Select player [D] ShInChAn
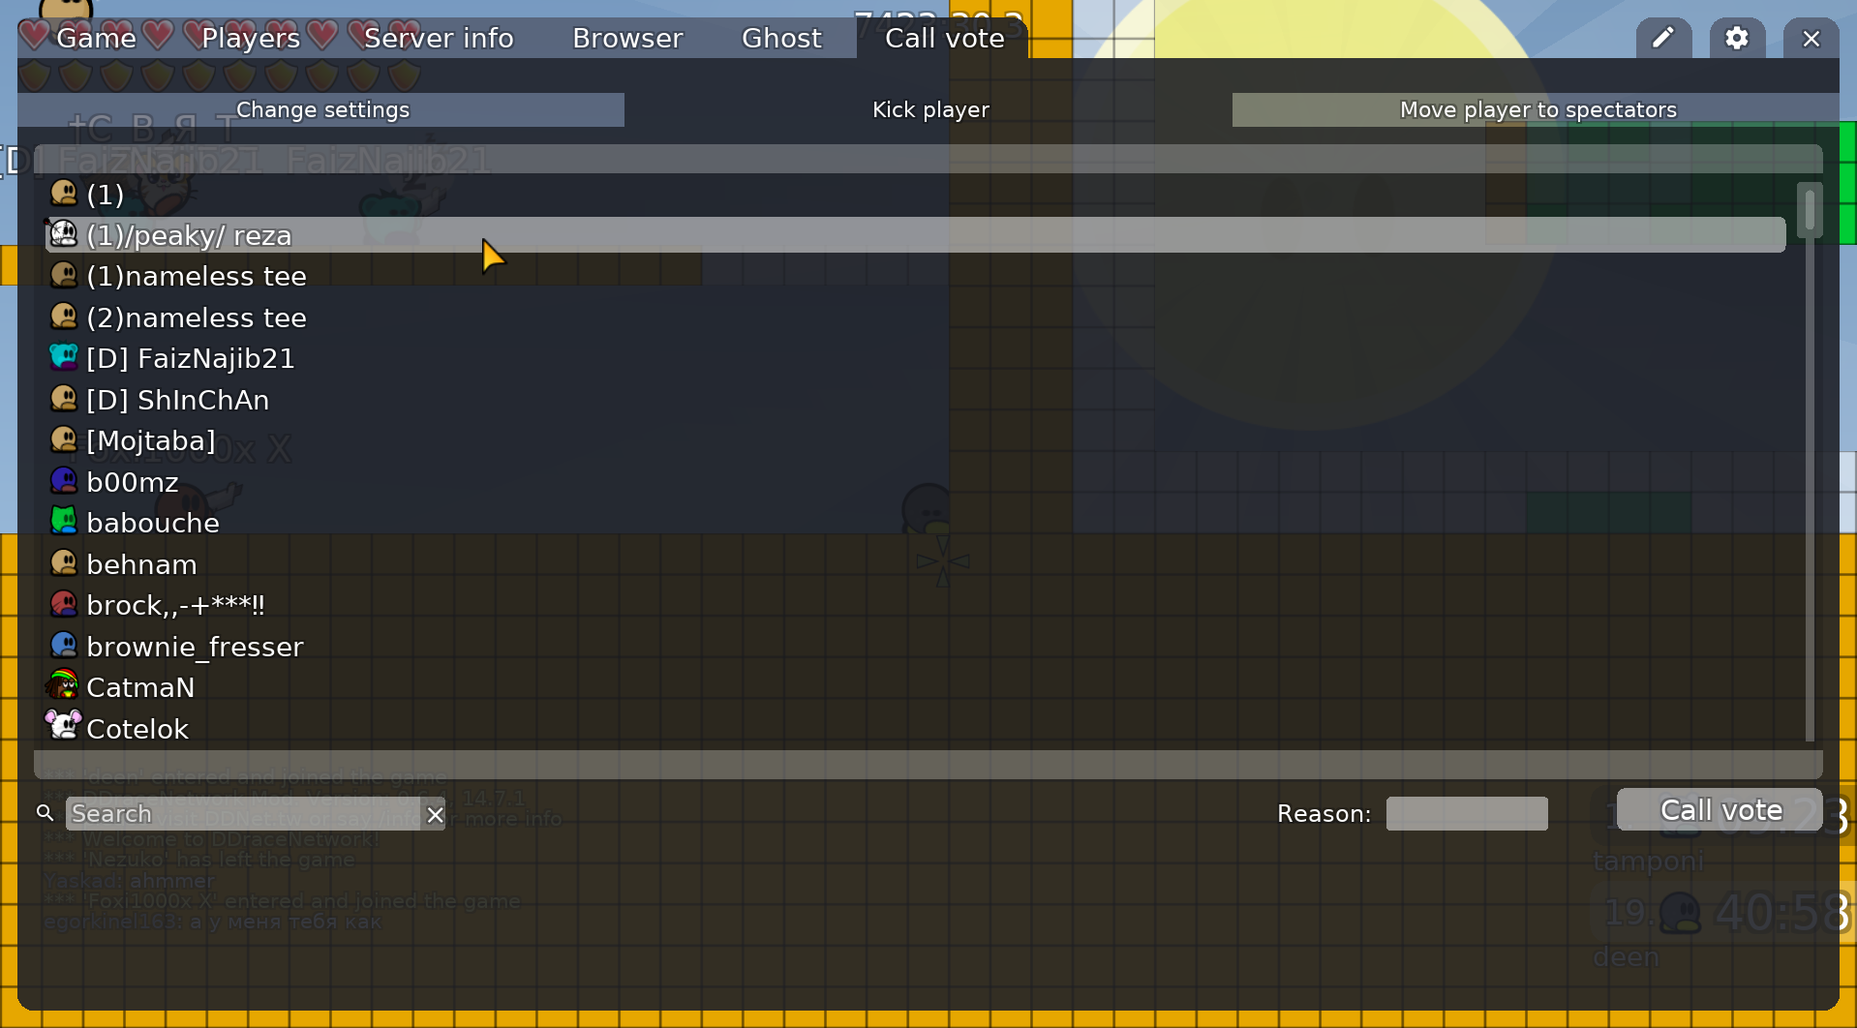Screen dimensions: 1857x1028 915,399
